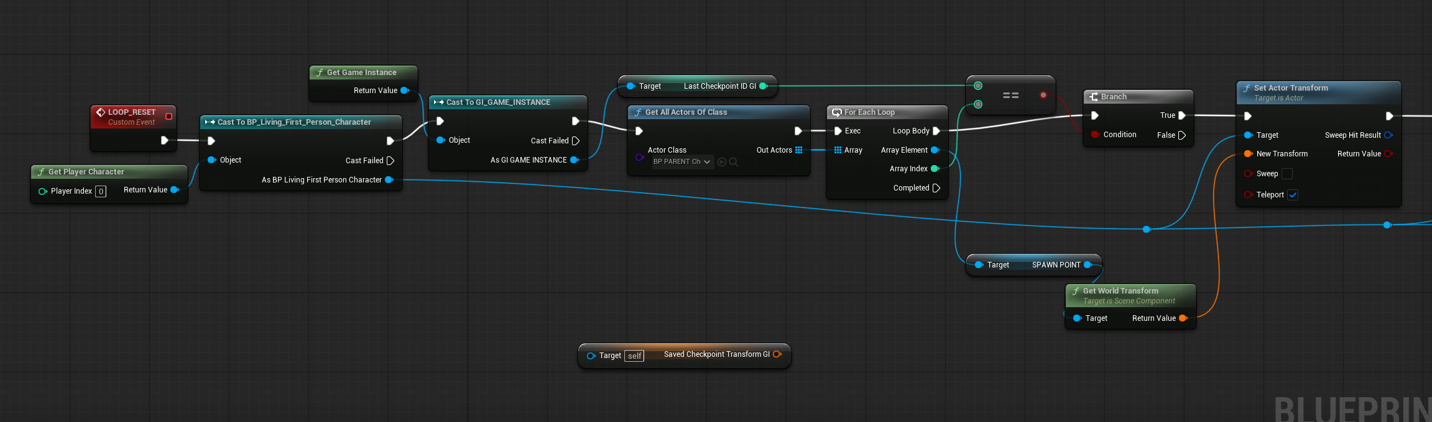The height and width of the screenshot is (422, 1432).
Task: Click the SPAWN POINT node Target input pin
Action: tap(979, 265)
